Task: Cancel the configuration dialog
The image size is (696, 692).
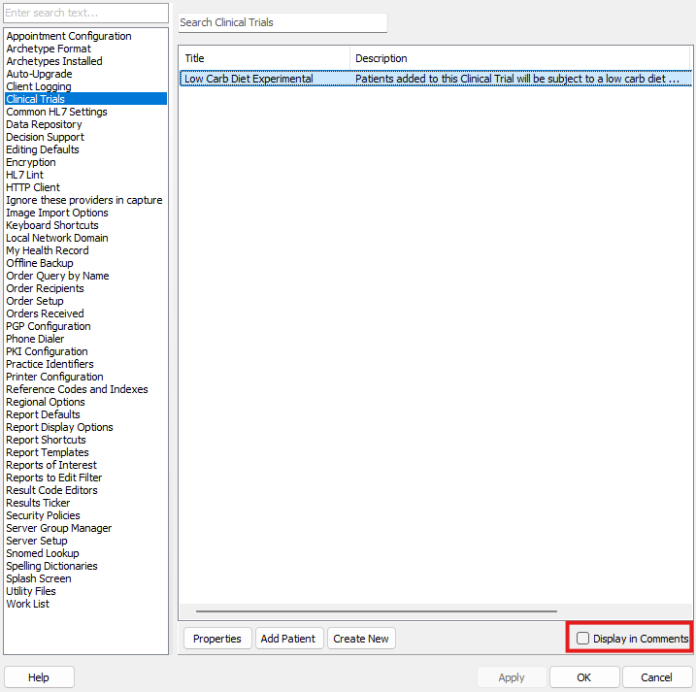Action: click(x=657, y=677)
